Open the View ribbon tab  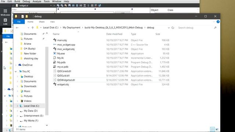(x=52, y=22)
